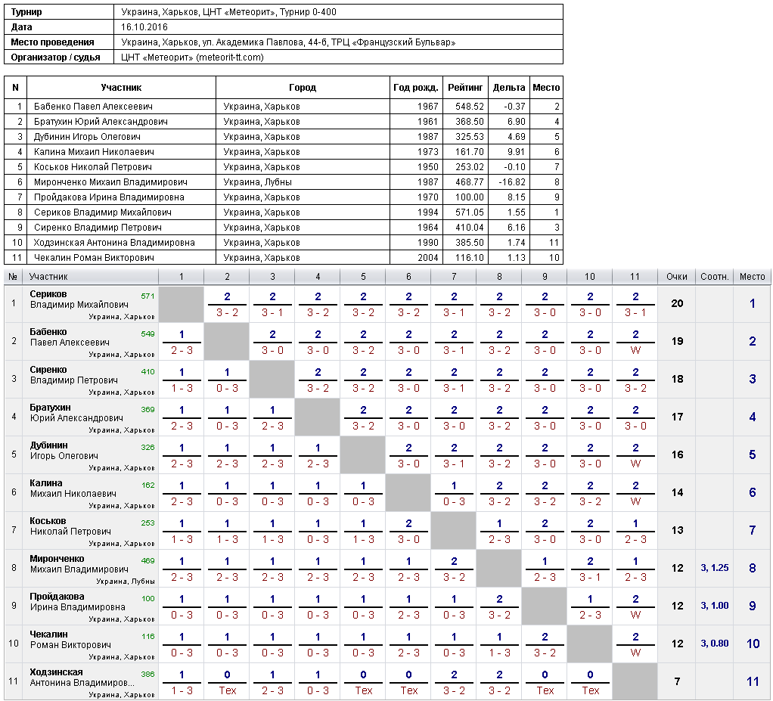Viewport: 773px width, 701px height.
Task: Click the 'Дельта' column header
Action: click(509, 88)
